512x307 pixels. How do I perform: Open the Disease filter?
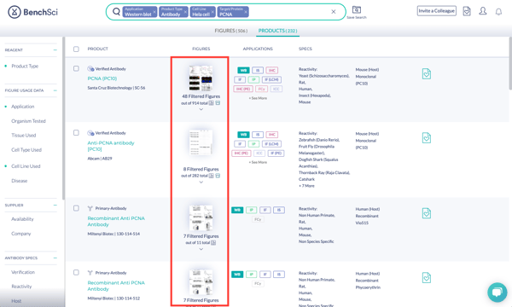(20, 181)
